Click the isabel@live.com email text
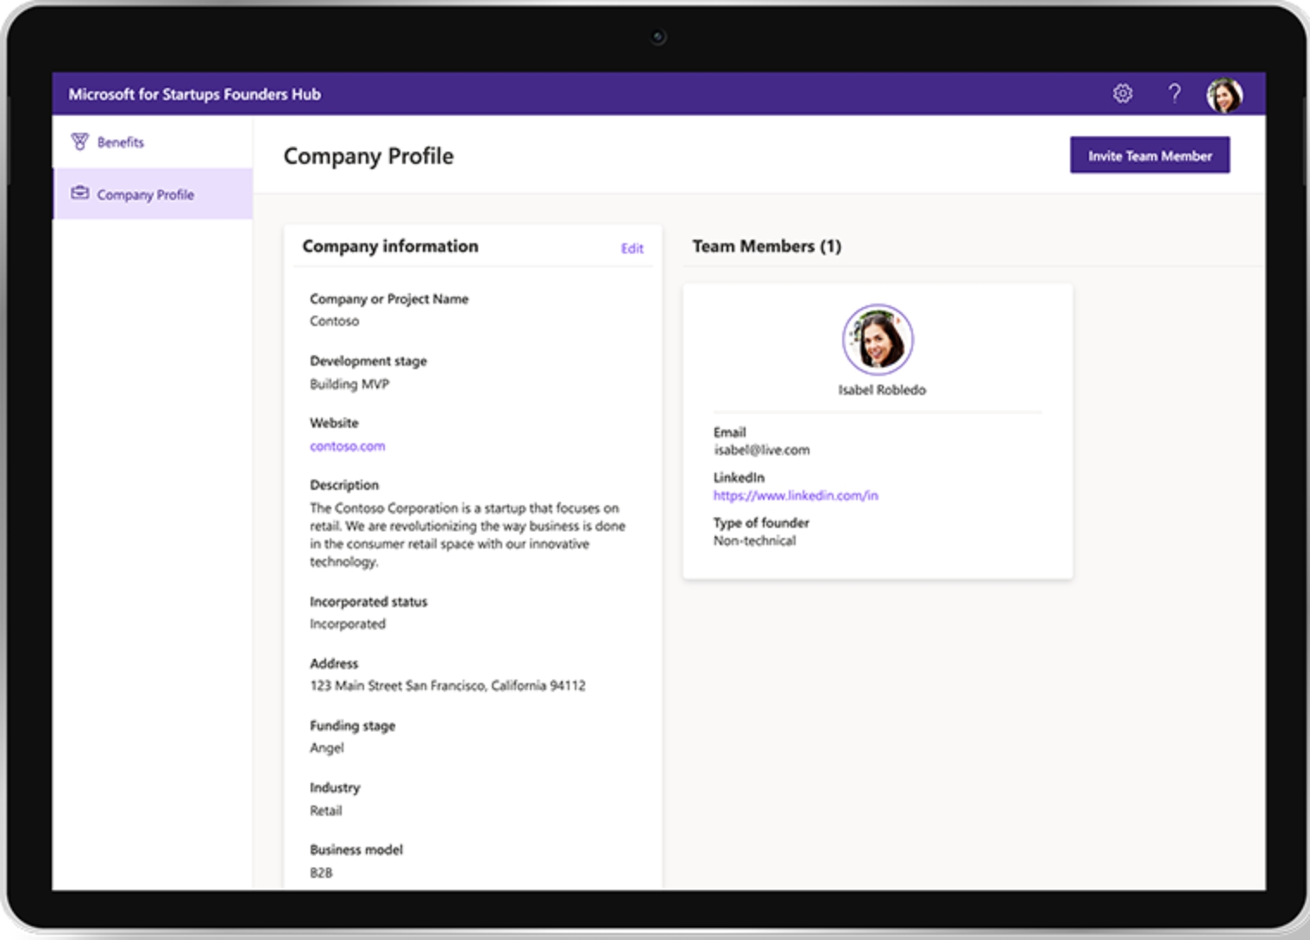This screenshot has height=940, width=1310. pyautogui.click(x=761, y=450)
